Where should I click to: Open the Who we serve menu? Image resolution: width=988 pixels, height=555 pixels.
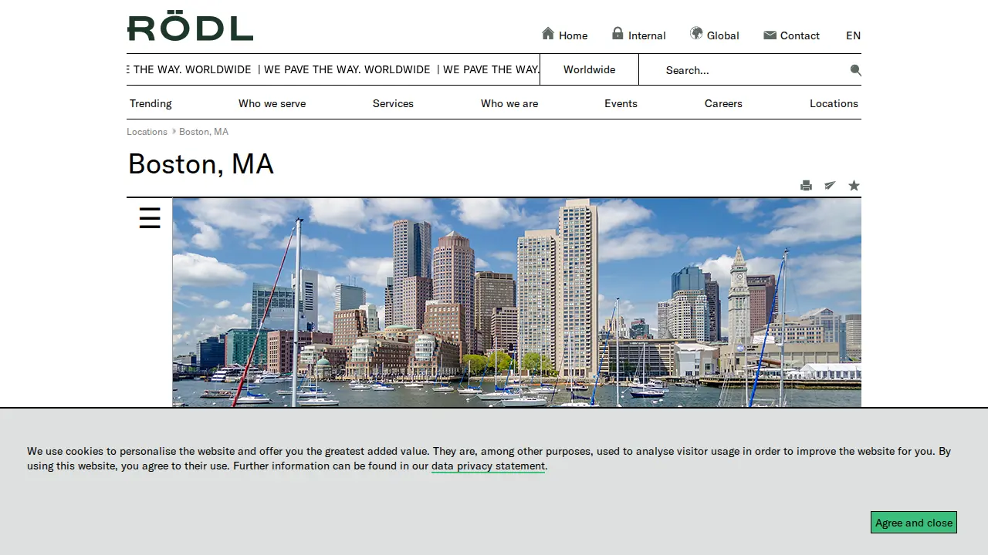coord(272,103)
